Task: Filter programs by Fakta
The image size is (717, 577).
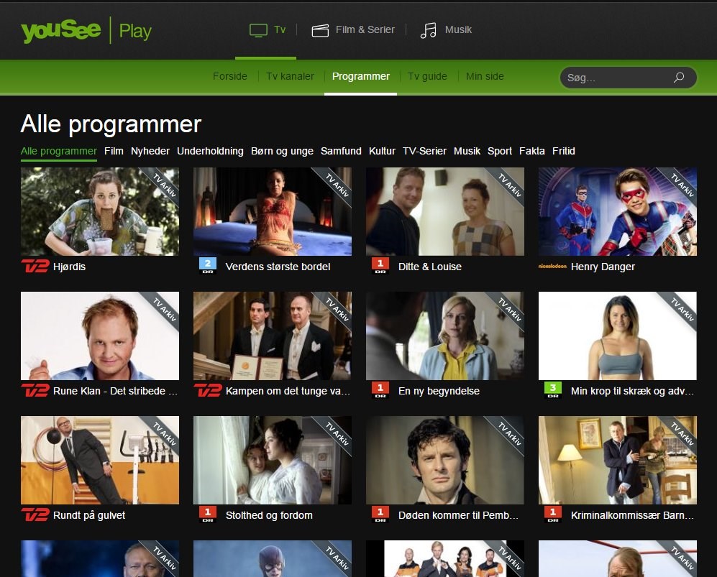Action: tap(531, 151)
